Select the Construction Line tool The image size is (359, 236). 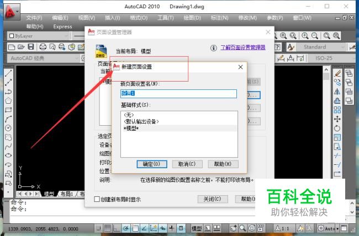8,82
